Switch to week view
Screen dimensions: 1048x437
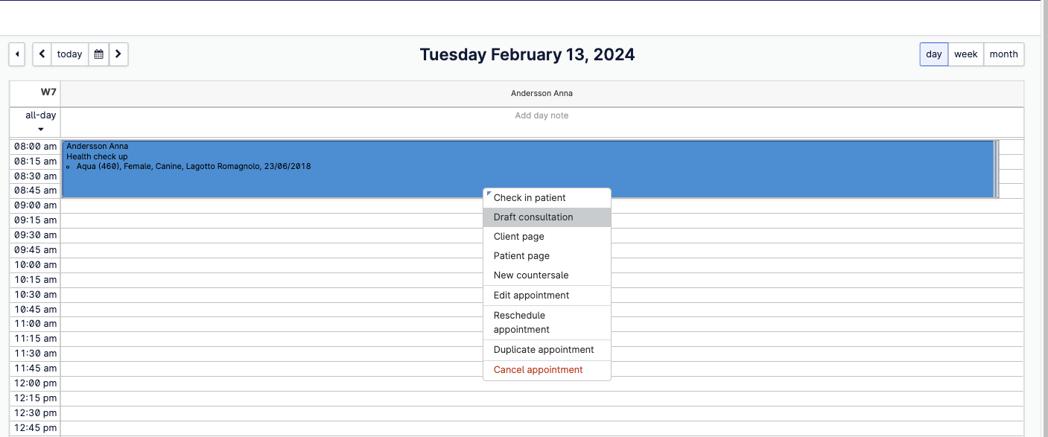tap(965, 54)
